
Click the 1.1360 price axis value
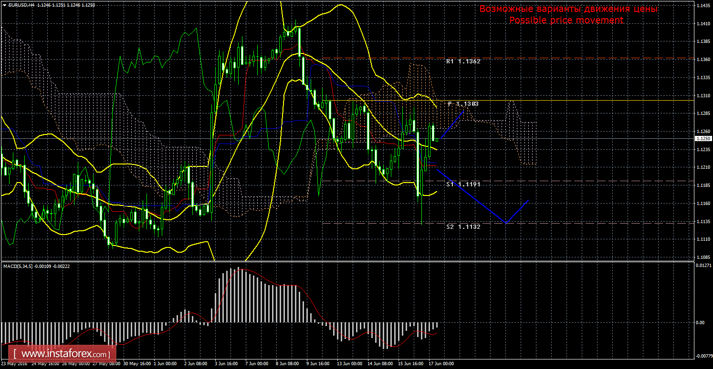pos(703,60)
